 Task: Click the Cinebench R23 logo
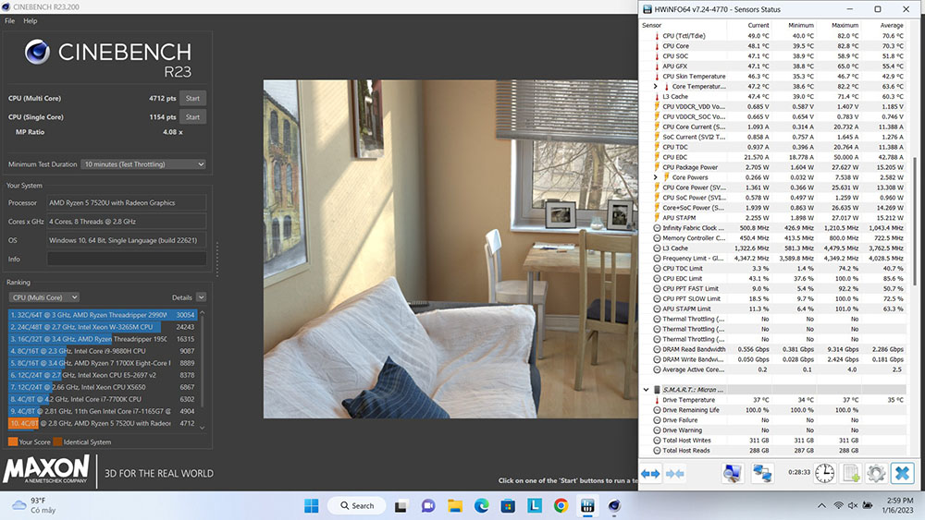click(108, 57)
